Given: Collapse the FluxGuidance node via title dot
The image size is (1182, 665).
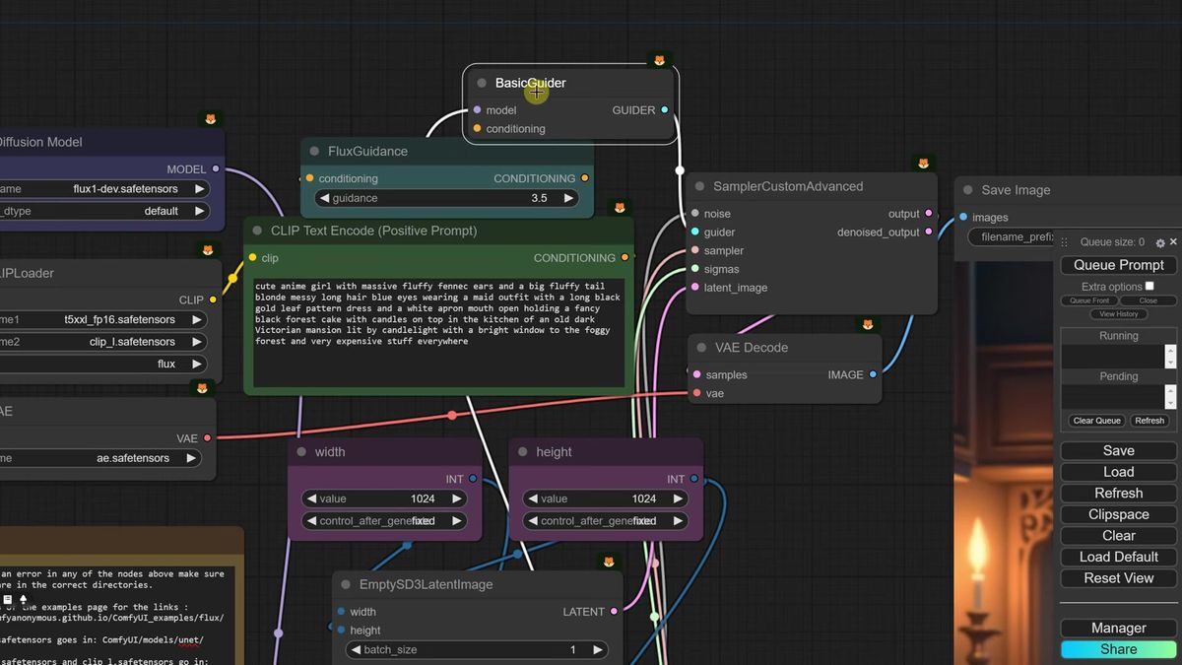Looking at the screenshot, I should coord(314,151).
